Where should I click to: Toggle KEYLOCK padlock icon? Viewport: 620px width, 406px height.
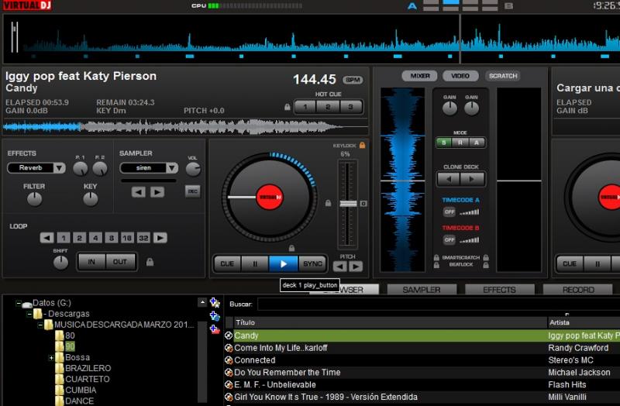coord(362,145)
